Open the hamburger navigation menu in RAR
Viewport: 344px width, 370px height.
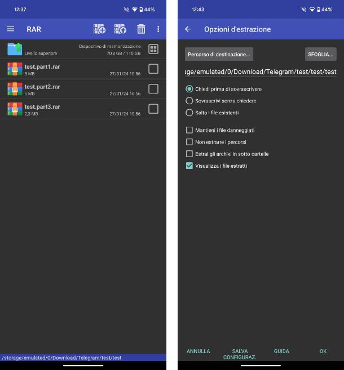[x=10, y=29]
